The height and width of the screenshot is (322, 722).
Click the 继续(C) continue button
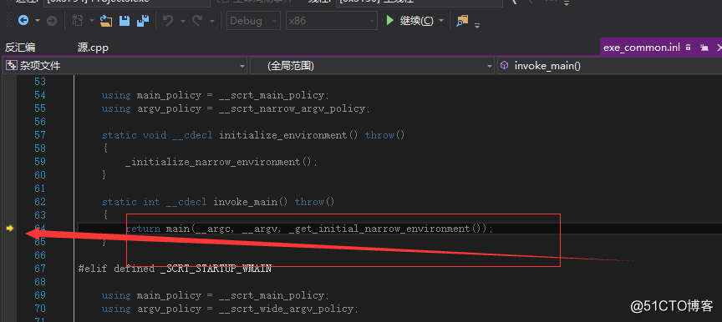pyautogui.click(x=409, y=21)
